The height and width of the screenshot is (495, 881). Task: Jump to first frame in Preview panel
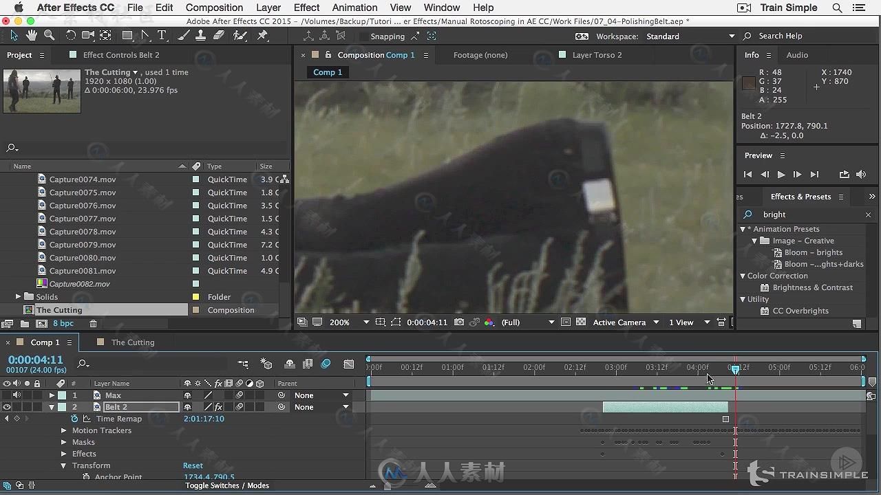747,175
